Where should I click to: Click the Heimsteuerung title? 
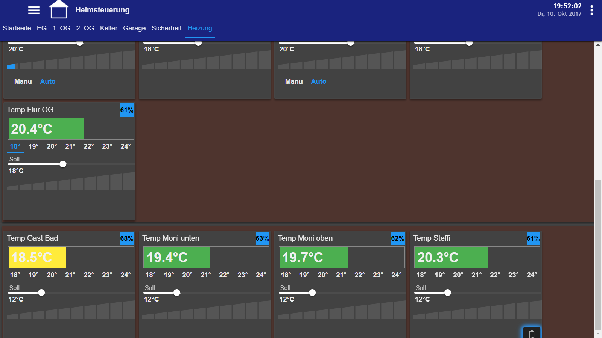point(102,10)
